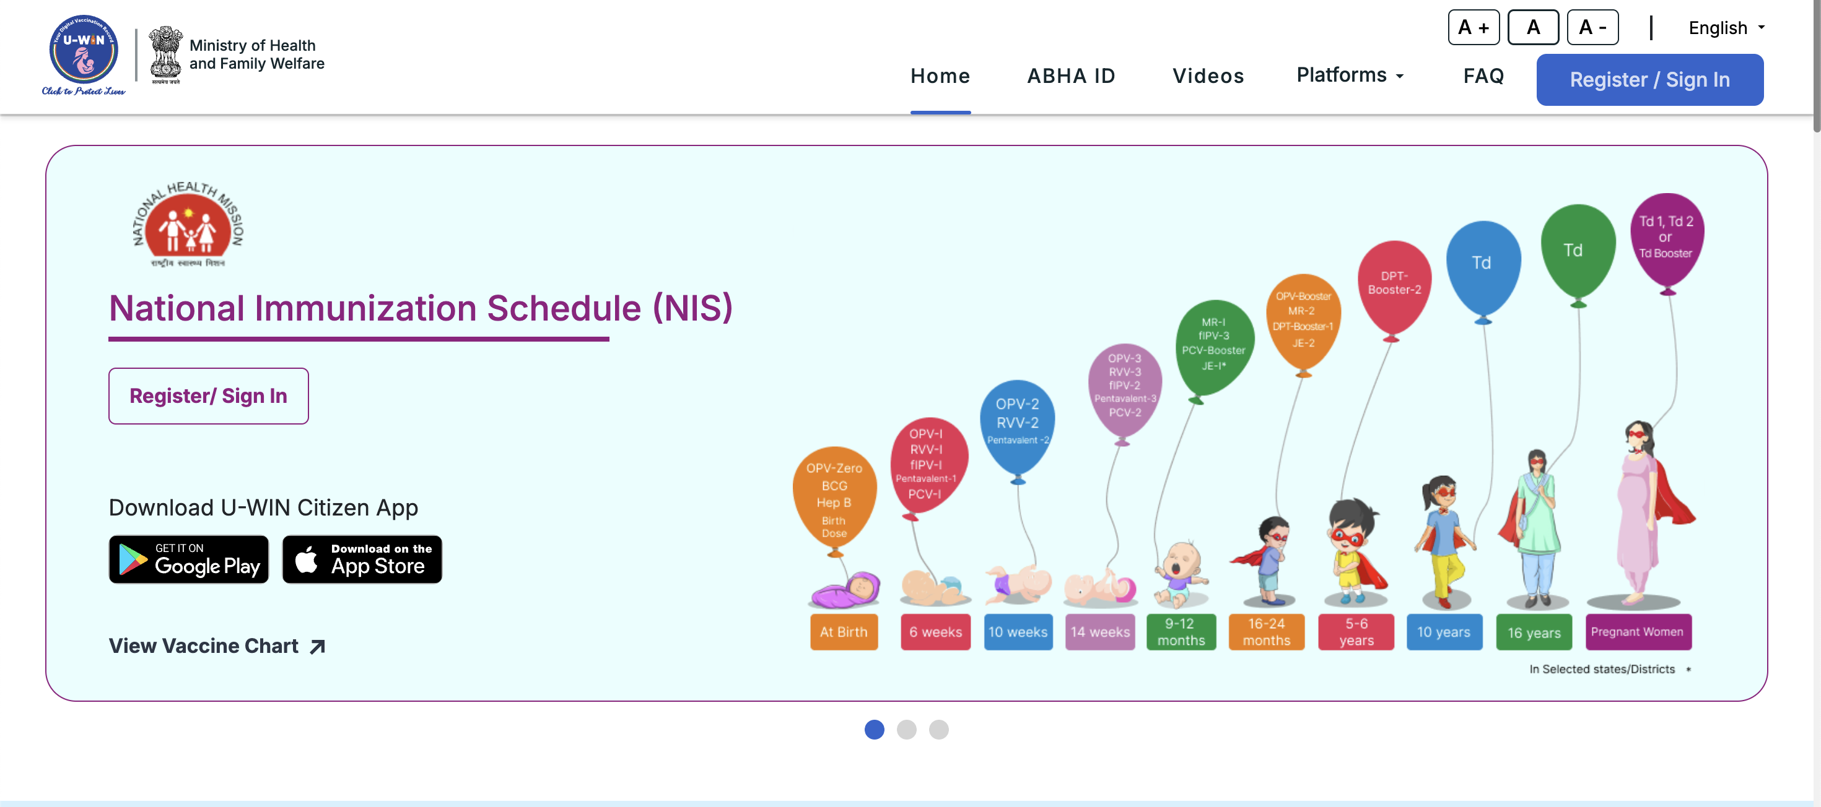Switch to the third carousel slide dot

[938, 730]
